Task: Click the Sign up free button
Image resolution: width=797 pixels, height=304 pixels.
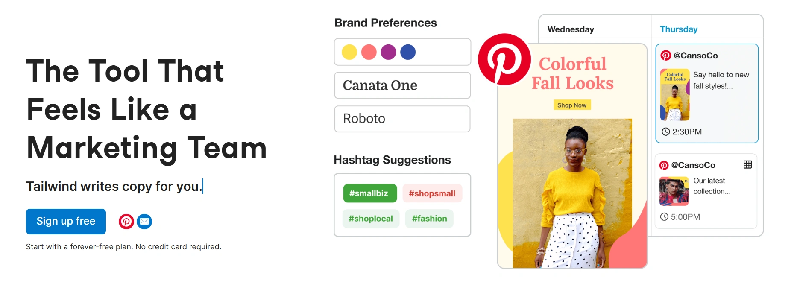Action: [66, 221]
